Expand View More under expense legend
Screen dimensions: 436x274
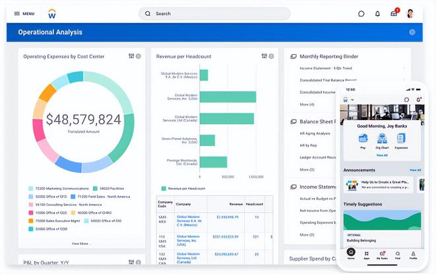[x=81, y=244]
